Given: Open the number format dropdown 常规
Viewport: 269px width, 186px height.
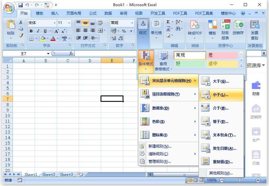Looking at the screenshot, I should (132, 23).
